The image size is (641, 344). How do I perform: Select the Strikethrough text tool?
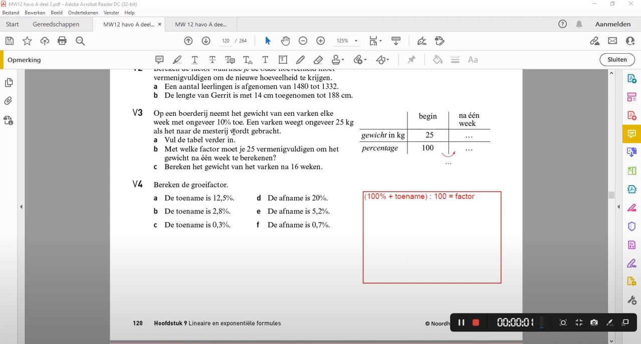(212, 60)
